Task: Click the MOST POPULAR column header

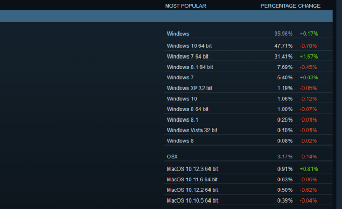Action: pos(185,6)
